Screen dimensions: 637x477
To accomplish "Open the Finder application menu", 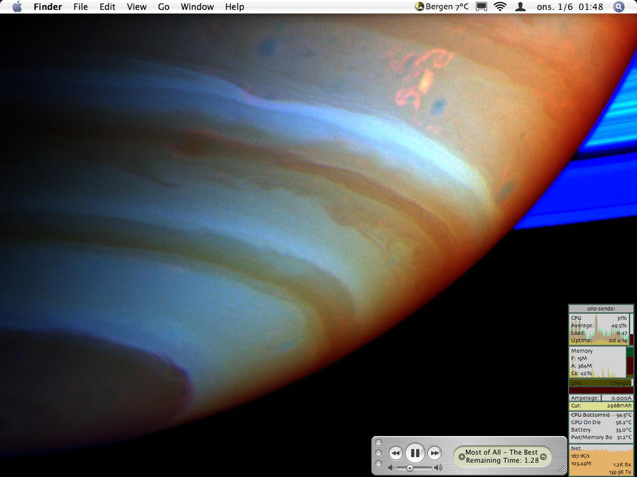I will (x=48, y=7).
